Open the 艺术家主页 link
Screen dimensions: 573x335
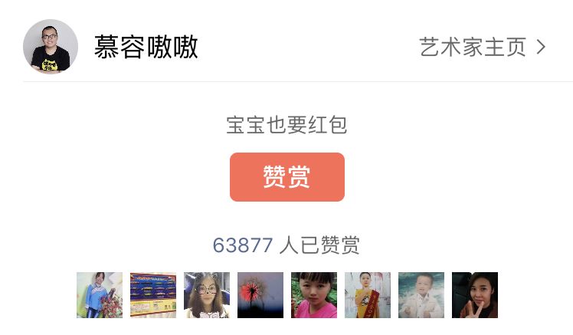(473, 48)
